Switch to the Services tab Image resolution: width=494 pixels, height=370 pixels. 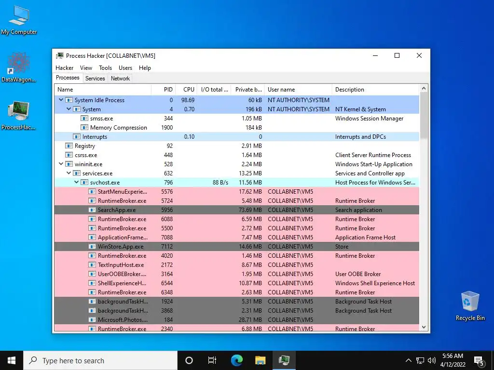pyautogui.click(x=95, y=79)
